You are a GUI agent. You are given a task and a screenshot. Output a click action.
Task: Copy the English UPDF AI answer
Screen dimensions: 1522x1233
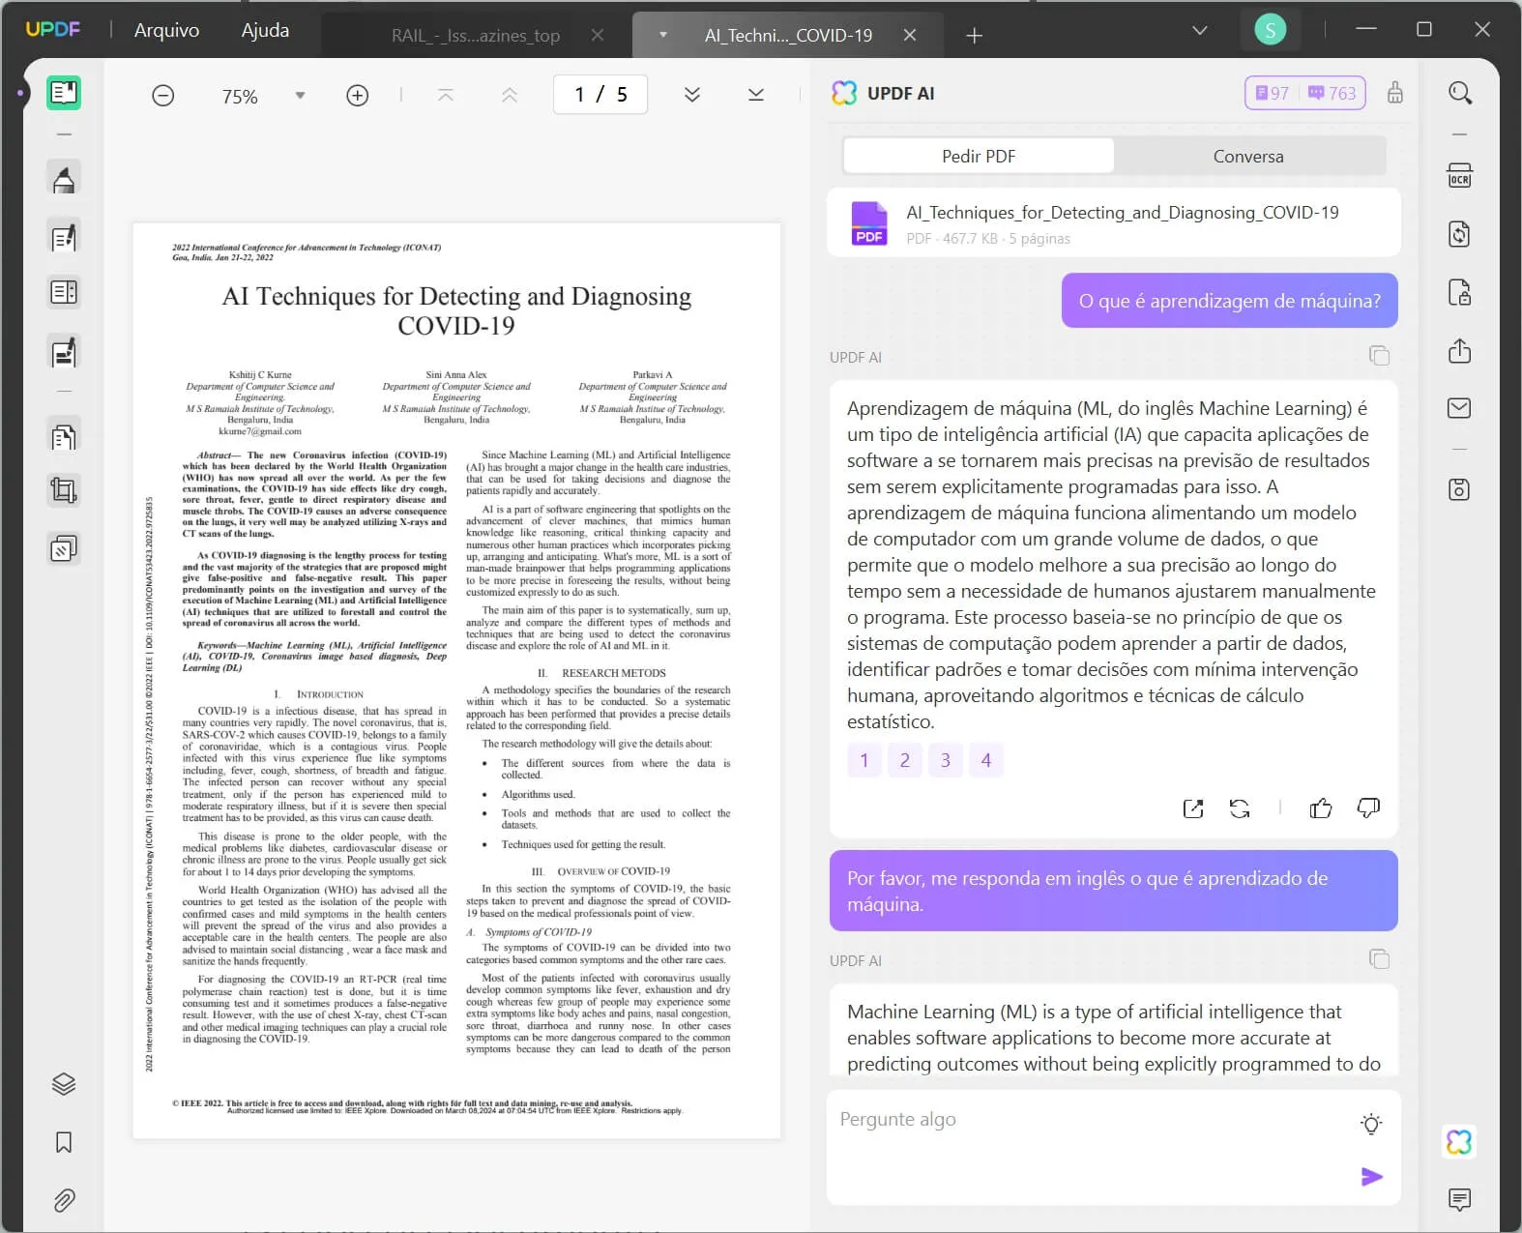click(x=1380, y=959)
